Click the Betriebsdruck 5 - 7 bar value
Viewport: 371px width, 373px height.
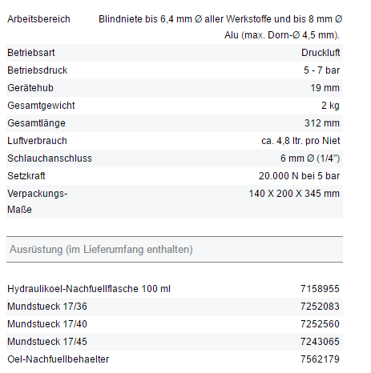[x=321, y=70]
